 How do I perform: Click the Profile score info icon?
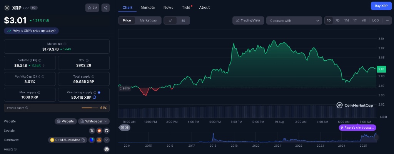[x=27, y=108]
